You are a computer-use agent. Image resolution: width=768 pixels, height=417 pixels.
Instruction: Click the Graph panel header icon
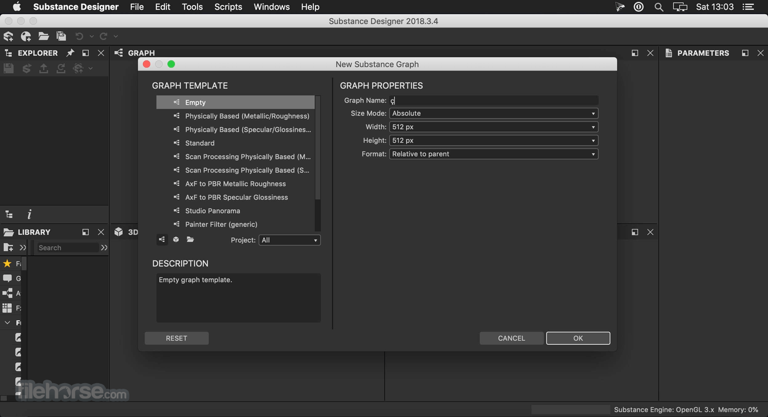click(x=119, y=53)
